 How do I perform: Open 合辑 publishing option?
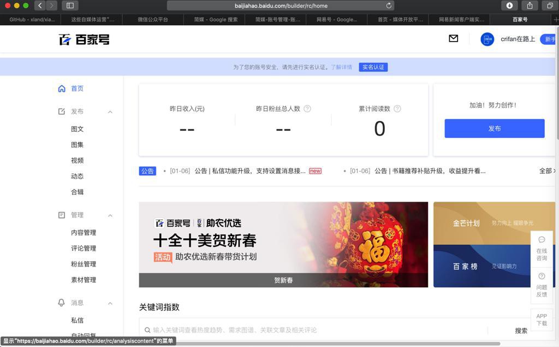tap(77, 192)
